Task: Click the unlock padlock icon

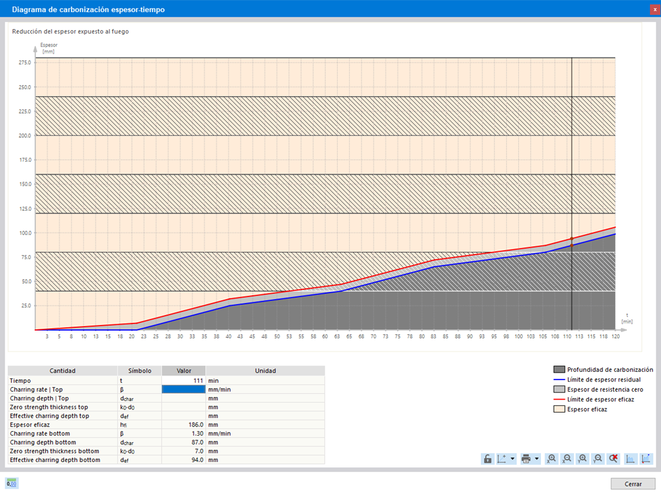Action: tap(487, 459)
